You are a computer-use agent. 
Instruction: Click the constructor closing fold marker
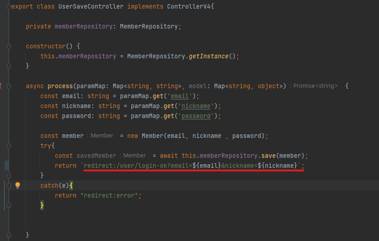coord(9,66)
